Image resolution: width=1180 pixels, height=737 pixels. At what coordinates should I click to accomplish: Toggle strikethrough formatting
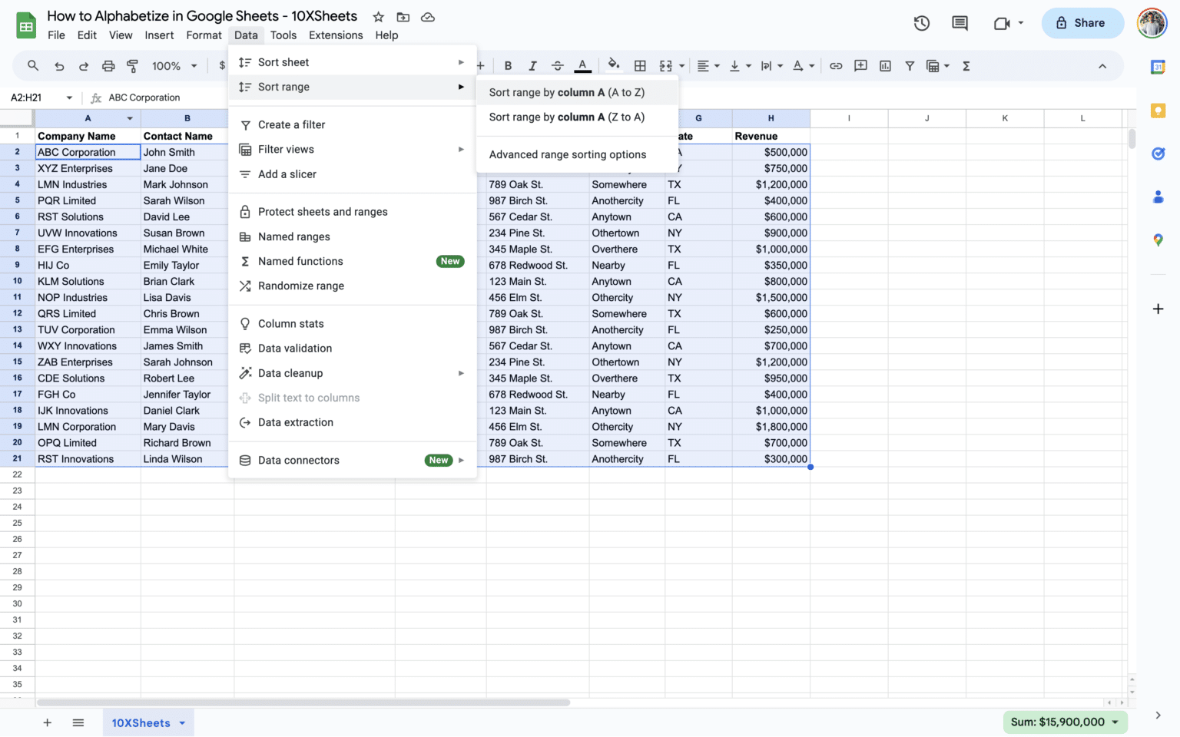pos(557,66)
